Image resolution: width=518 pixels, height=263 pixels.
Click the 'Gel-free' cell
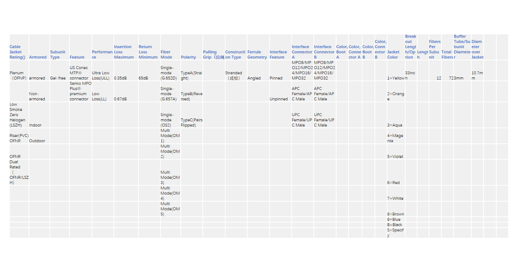[59, 70]
